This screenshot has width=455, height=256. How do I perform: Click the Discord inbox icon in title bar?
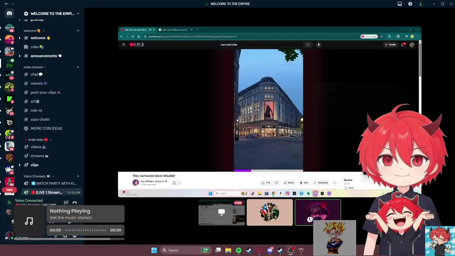point(400,4)
